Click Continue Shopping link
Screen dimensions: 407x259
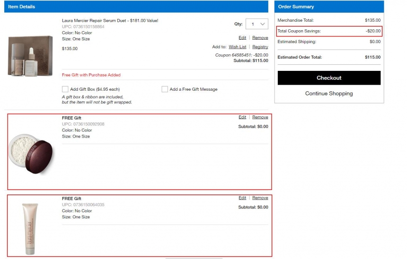(x=329, y=93)
